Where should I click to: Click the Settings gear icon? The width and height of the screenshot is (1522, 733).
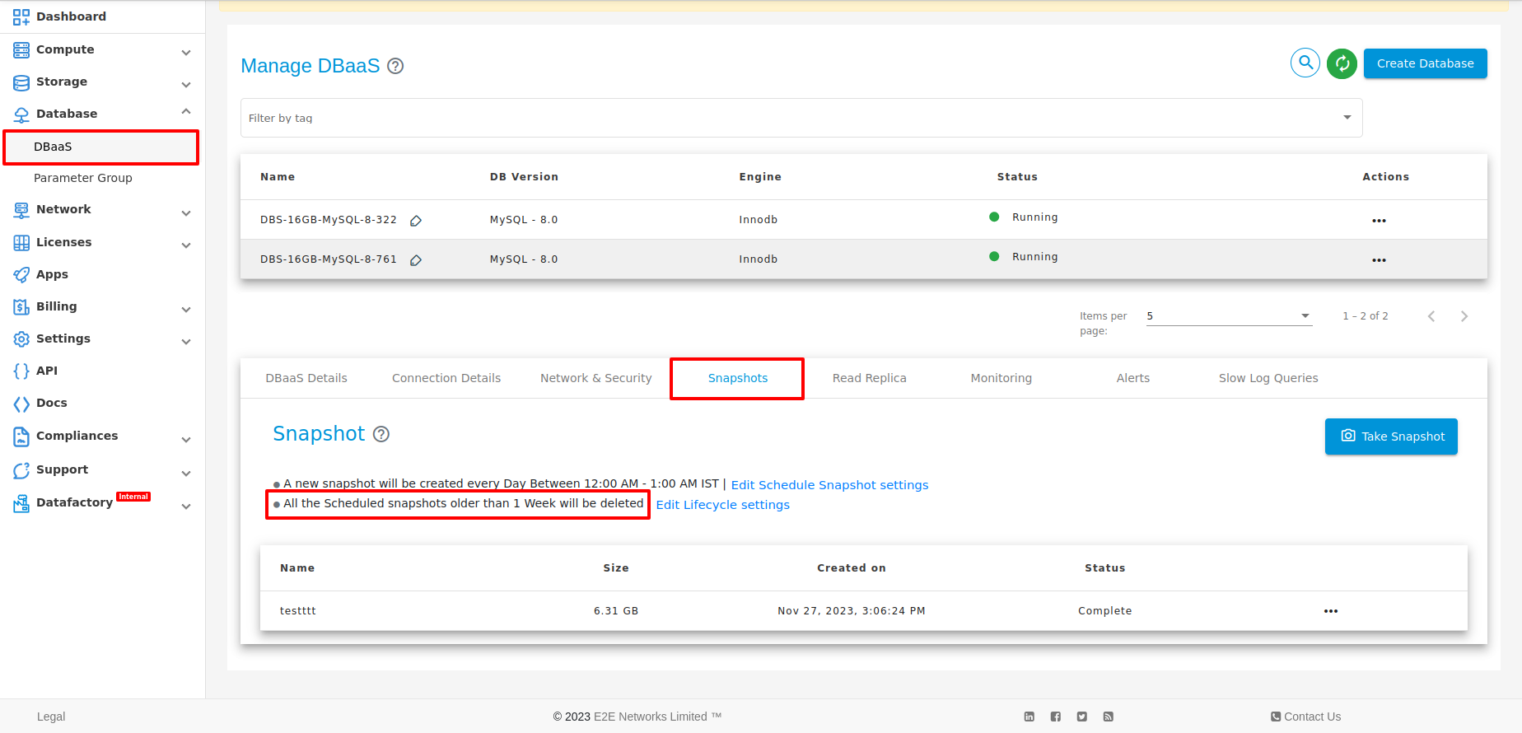click(x=21, y=338)
